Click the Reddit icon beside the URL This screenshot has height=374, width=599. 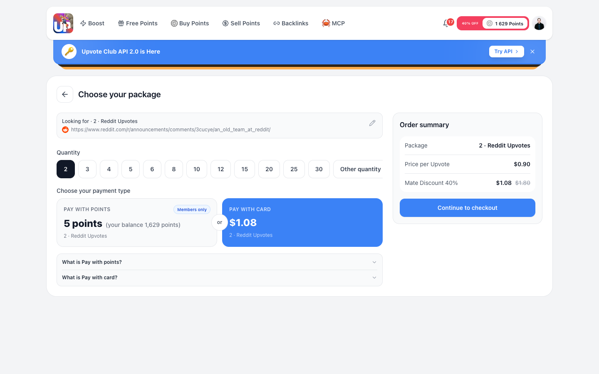click(x=65, y=130)
